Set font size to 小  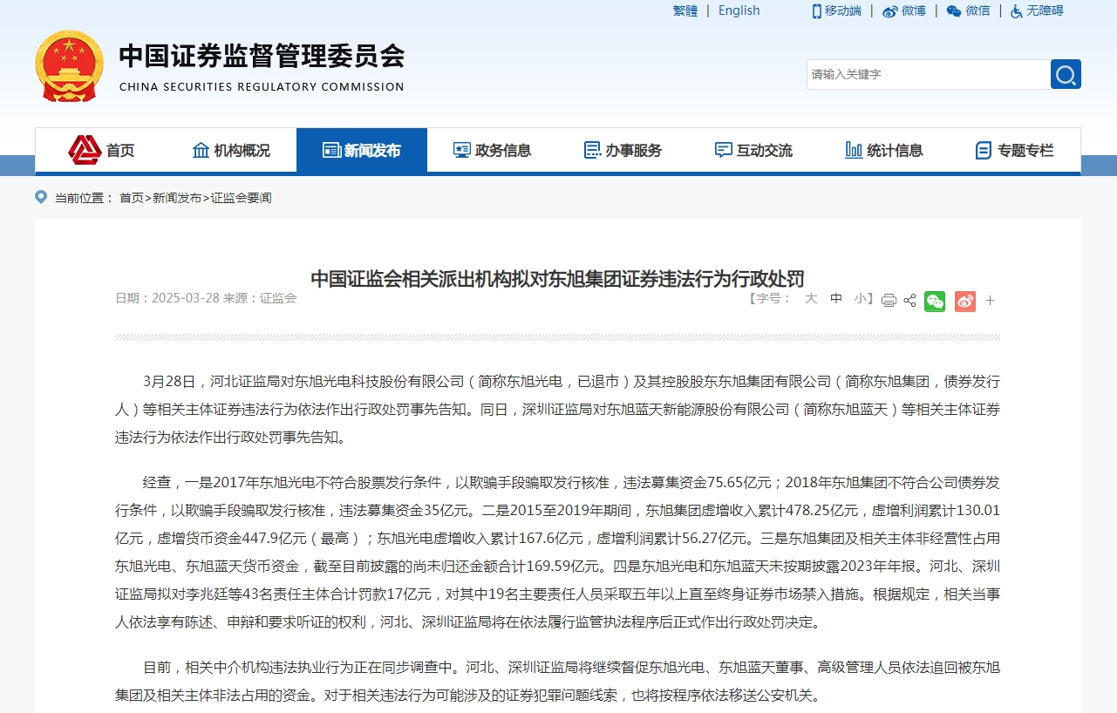pos(861,298)
